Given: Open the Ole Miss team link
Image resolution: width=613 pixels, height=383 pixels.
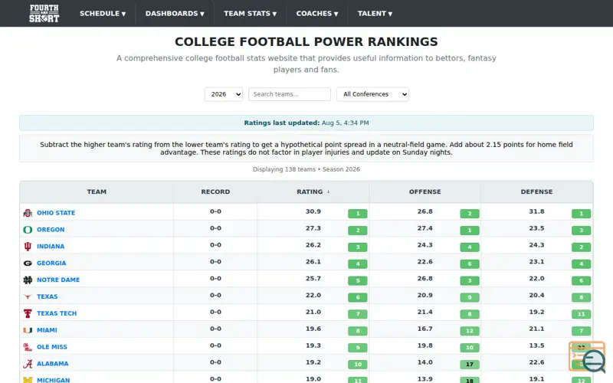Looking at the screenshot, I should (52, 347).
